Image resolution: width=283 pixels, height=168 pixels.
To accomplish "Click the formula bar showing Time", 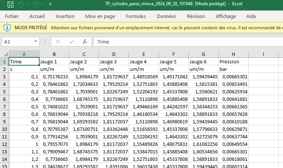I will click(x=187, y=42).
